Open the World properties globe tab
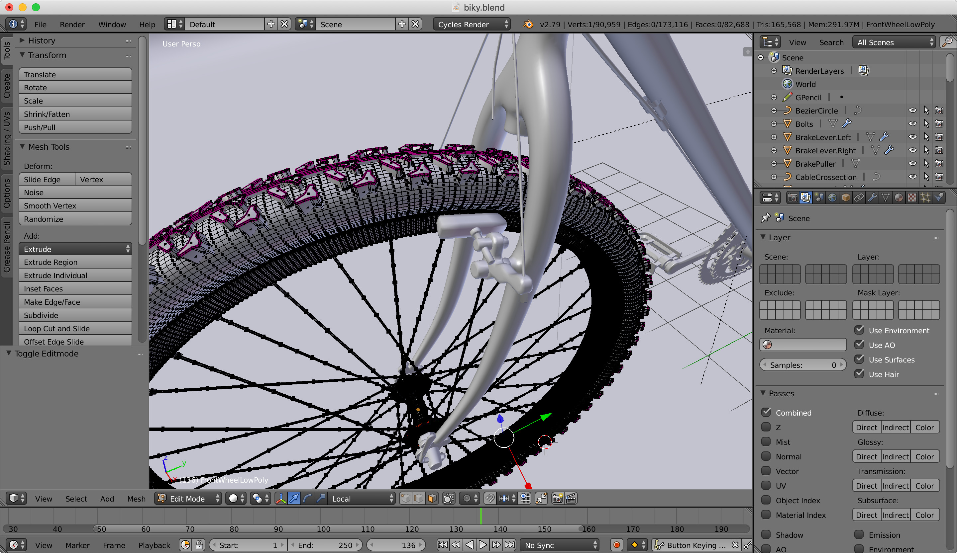The width and height of the screenshot is (957, 553). coord(832,197)
